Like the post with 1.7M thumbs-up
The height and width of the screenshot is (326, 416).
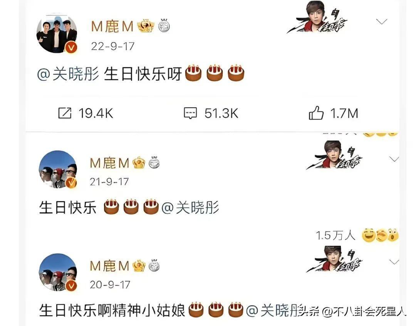[316, 113]
